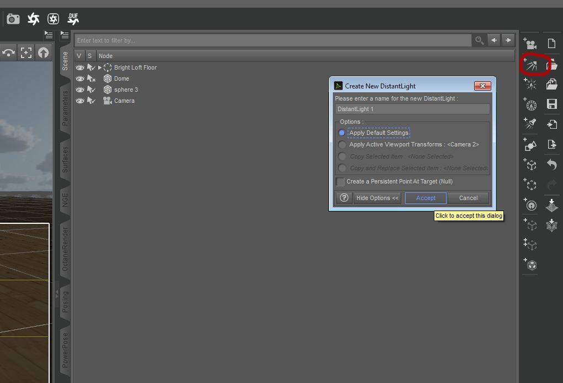Click the Undo curved arrow icon

tap(551, 164)
